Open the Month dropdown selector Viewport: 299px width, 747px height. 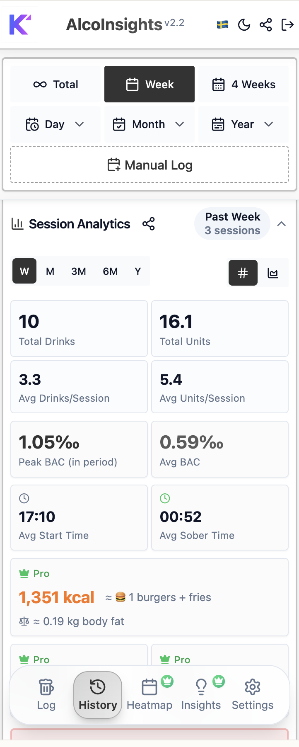[149, 124]
